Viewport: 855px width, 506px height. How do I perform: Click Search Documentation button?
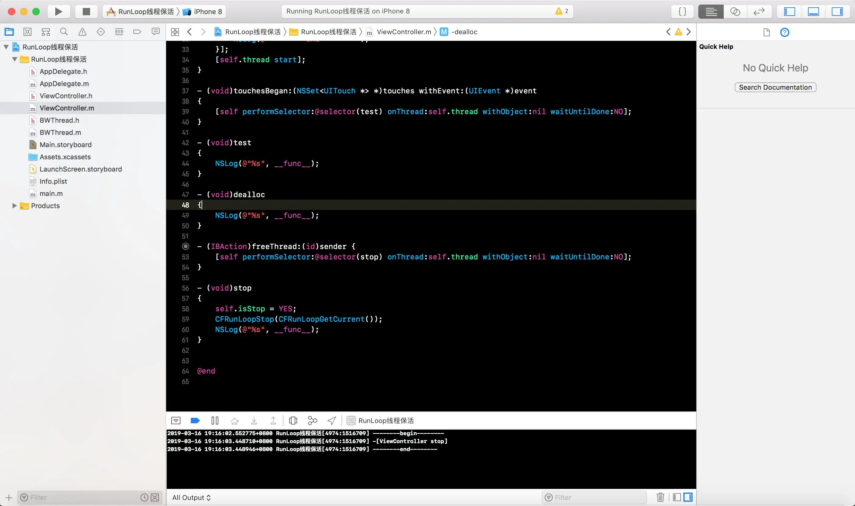pos(775,87)
